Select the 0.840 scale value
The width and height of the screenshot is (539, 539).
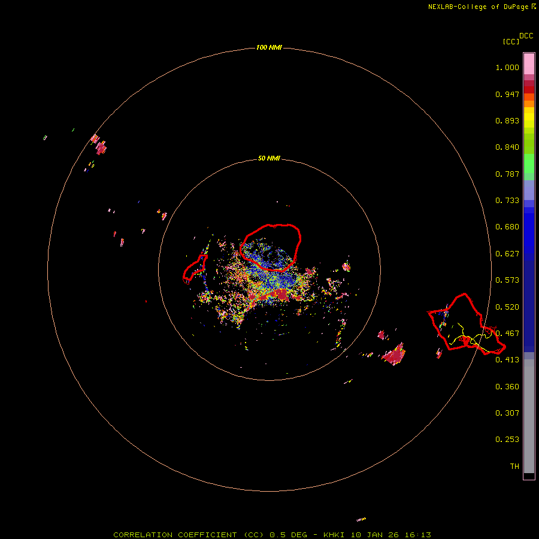(507, 147)
